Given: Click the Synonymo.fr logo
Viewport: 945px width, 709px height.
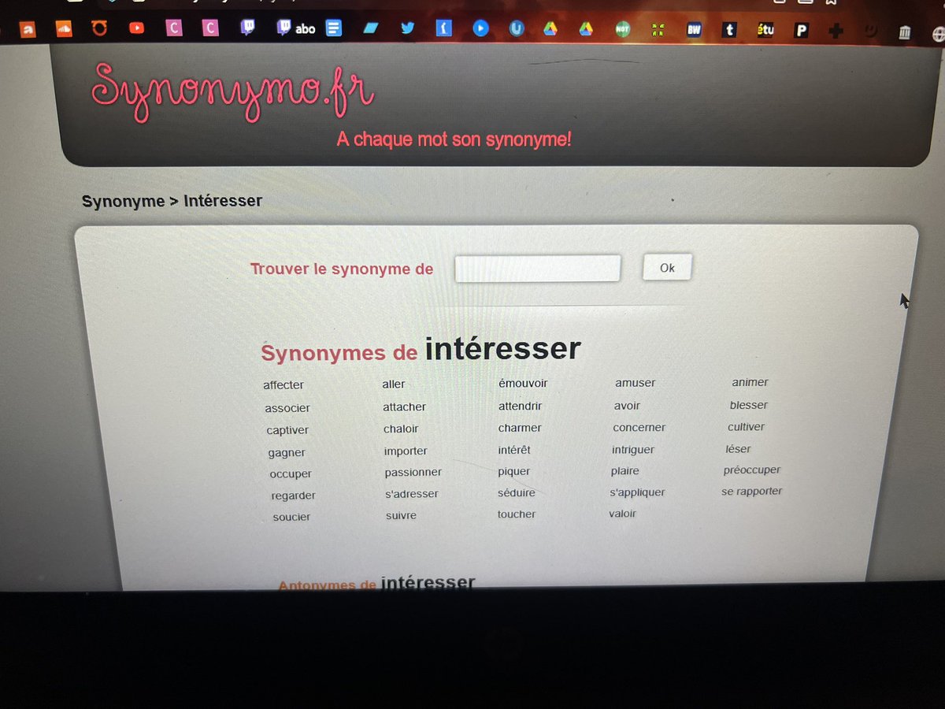Looking at the screenshot, I should [233, 91].
